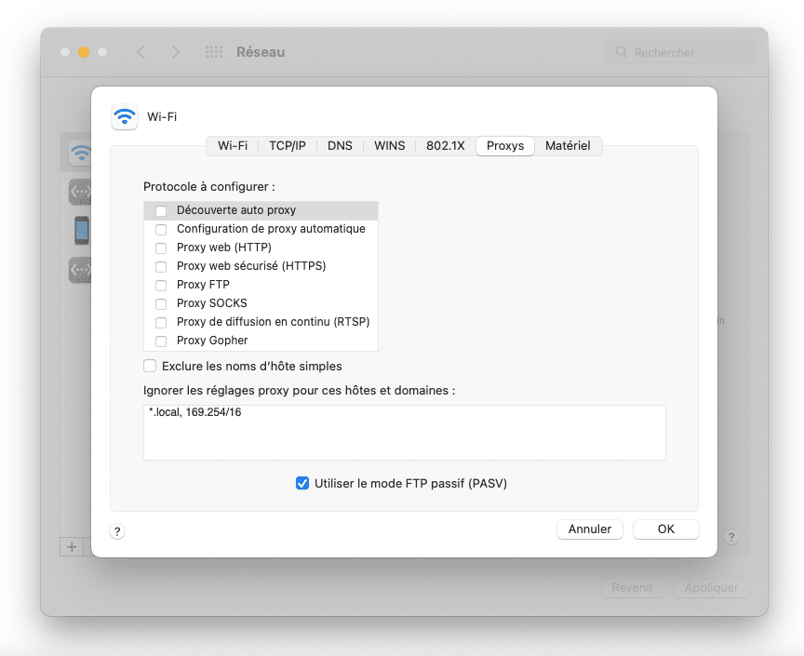Check Proxy web (HTTP) option
This screenshot has height=656, width=804.
point(161,248)
